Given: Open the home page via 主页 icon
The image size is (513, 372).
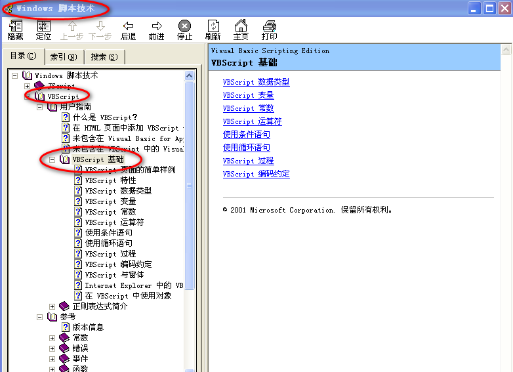Looking at the screenshot, I should (241, 26).
